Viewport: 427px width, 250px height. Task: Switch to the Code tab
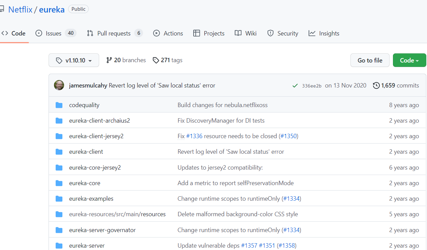[x=14, y=33]
